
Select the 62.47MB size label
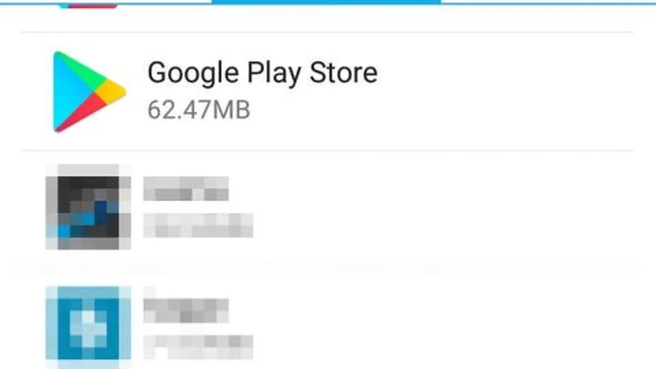tap(199, 110)
